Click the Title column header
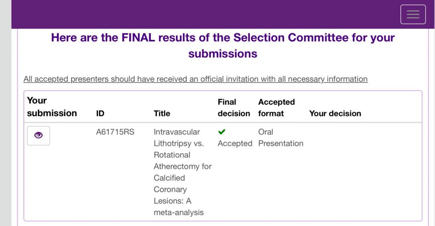 (x=162, y=113)
